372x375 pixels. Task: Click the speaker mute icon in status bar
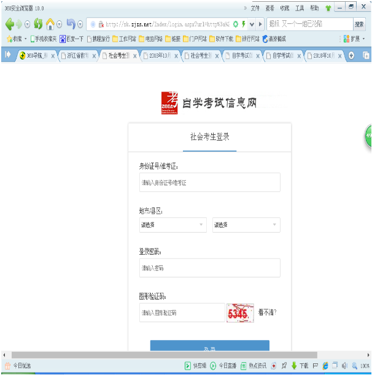coord(344,366)
